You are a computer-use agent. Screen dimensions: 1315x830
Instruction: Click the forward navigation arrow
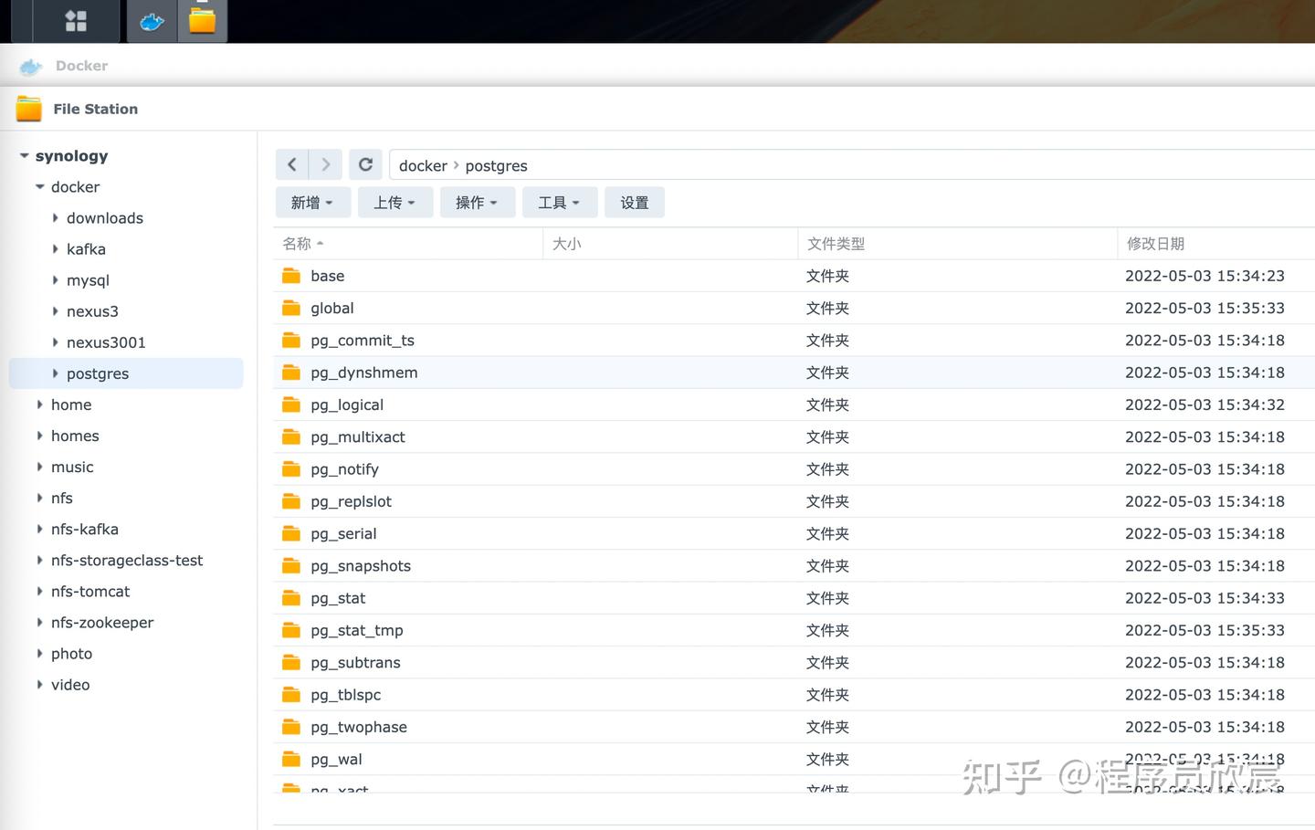coord(325,164)
